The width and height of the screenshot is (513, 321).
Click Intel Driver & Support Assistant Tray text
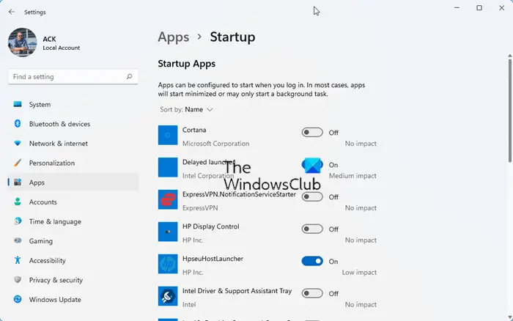[x=237, y=291]
